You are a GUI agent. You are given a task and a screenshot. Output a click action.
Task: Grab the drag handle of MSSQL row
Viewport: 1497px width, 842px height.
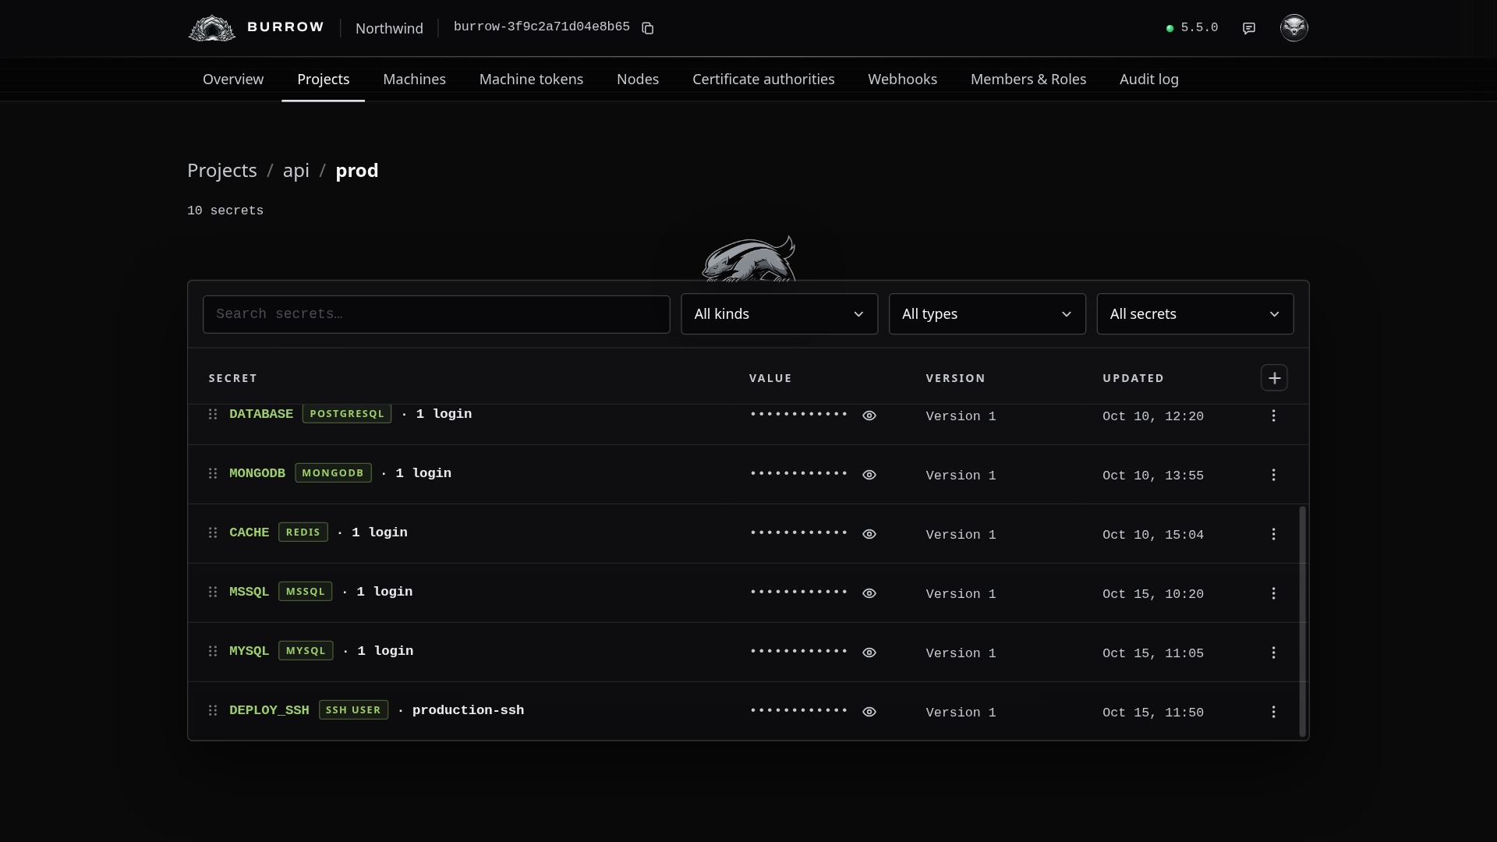click(213, 592)
